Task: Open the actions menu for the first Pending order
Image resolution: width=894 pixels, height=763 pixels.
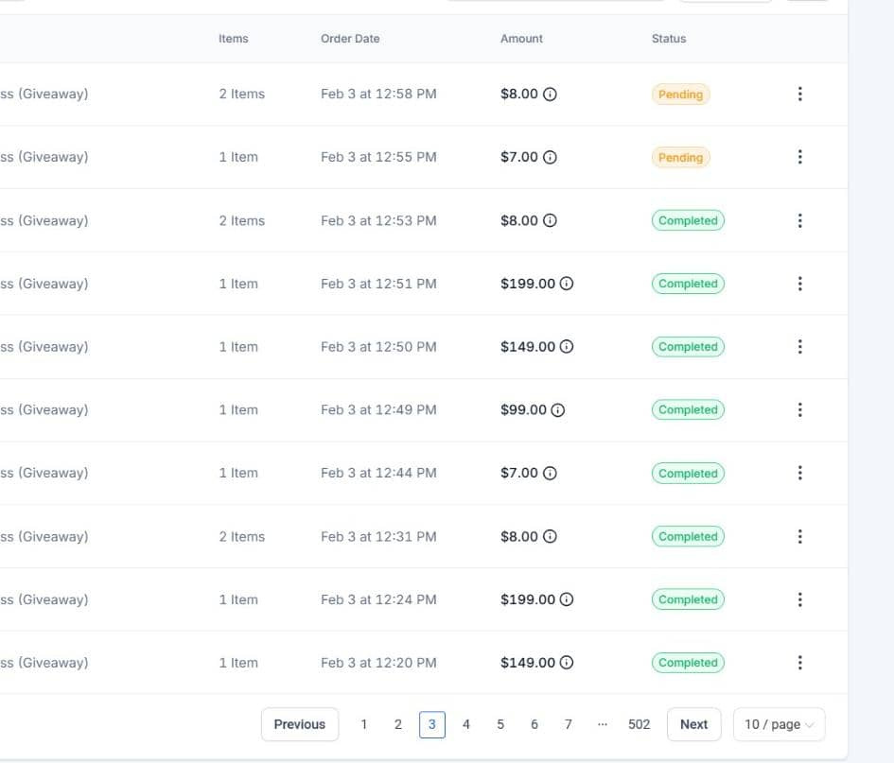Action: [800, 94]
